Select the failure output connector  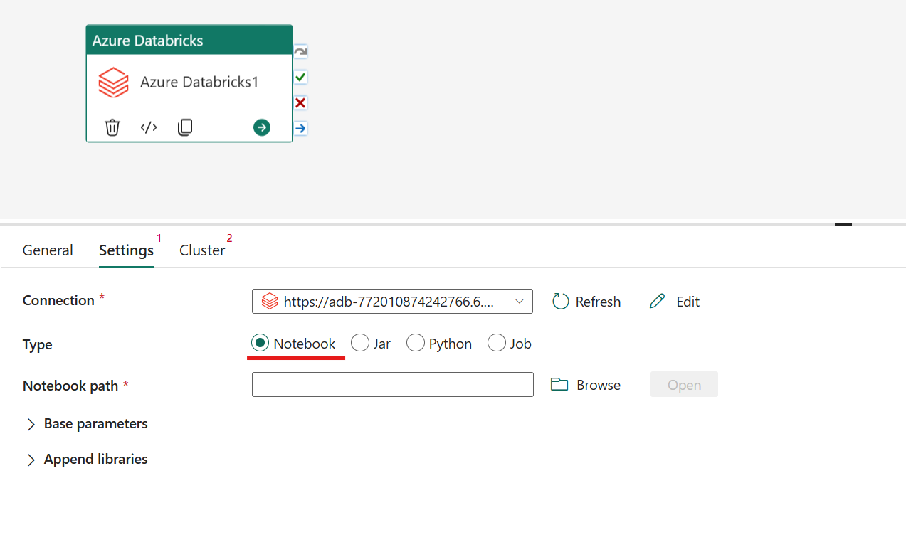point(300,102)
